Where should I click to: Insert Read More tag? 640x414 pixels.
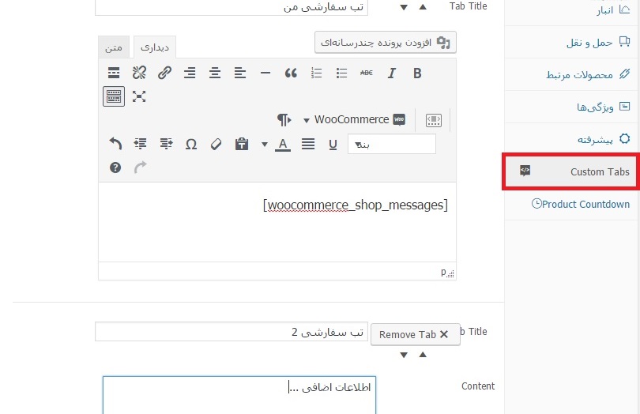[114, 73]
